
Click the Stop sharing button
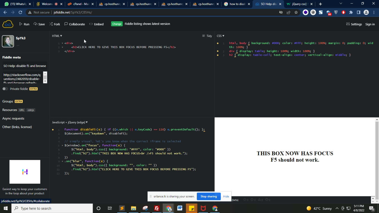pos(208,196)
